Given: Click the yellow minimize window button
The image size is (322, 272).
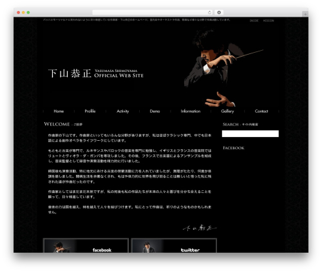Looking at the screenshot, I should click(23, 12).
